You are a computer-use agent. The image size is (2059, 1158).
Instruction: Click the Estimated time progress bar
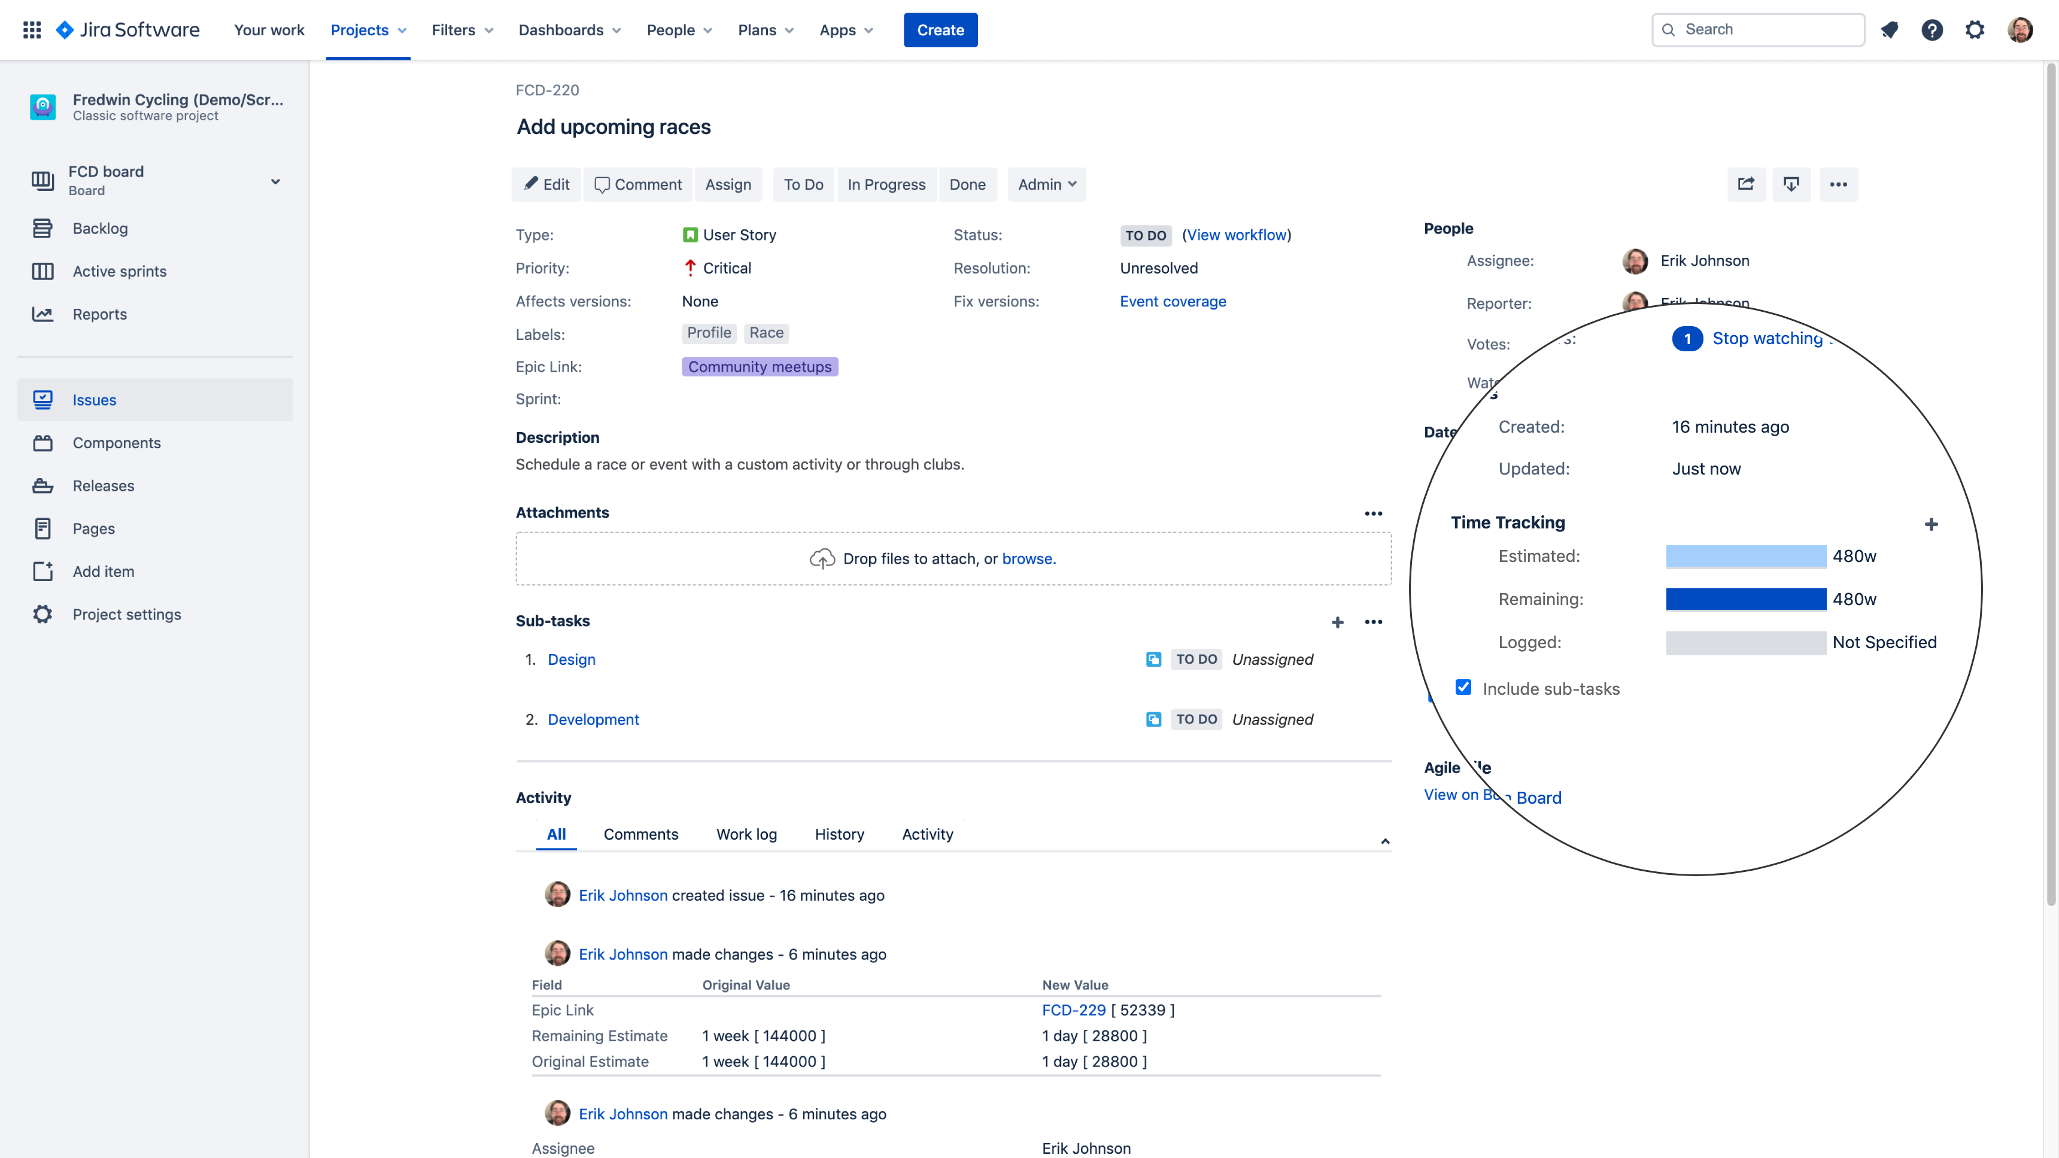(x=1746, y=555)
